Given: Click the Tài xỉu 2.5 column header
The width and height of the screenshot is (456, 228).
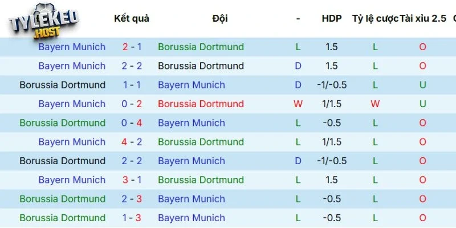Looking at the screenshot, I should [x=422, y=18].
